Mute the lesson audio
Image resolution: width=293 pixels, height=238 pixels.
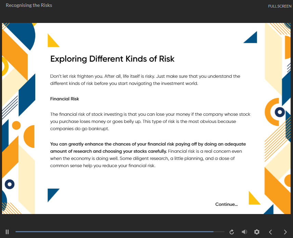tap(244, 232)
